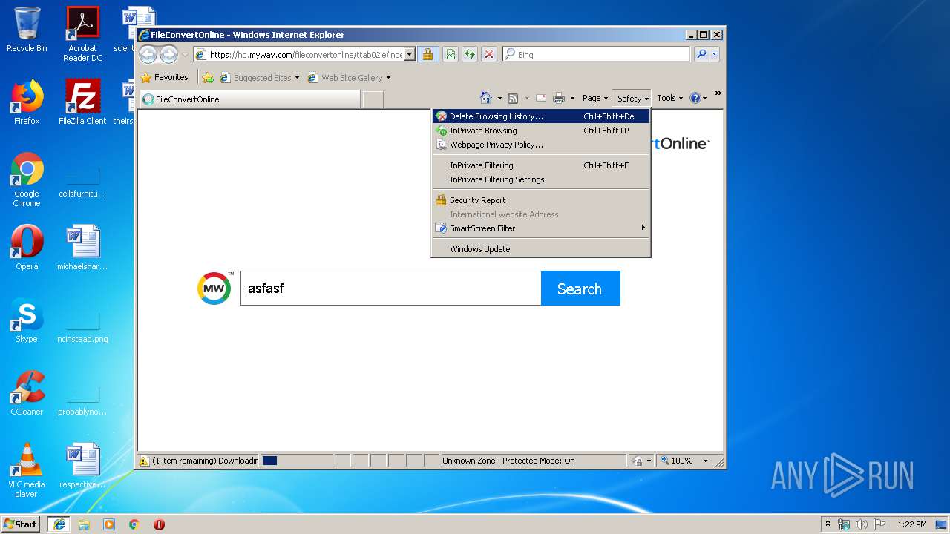Screen dimensions: 950x534
Task: Click the IE Forward navigation arrow
Action: click(x=168, y=54)
